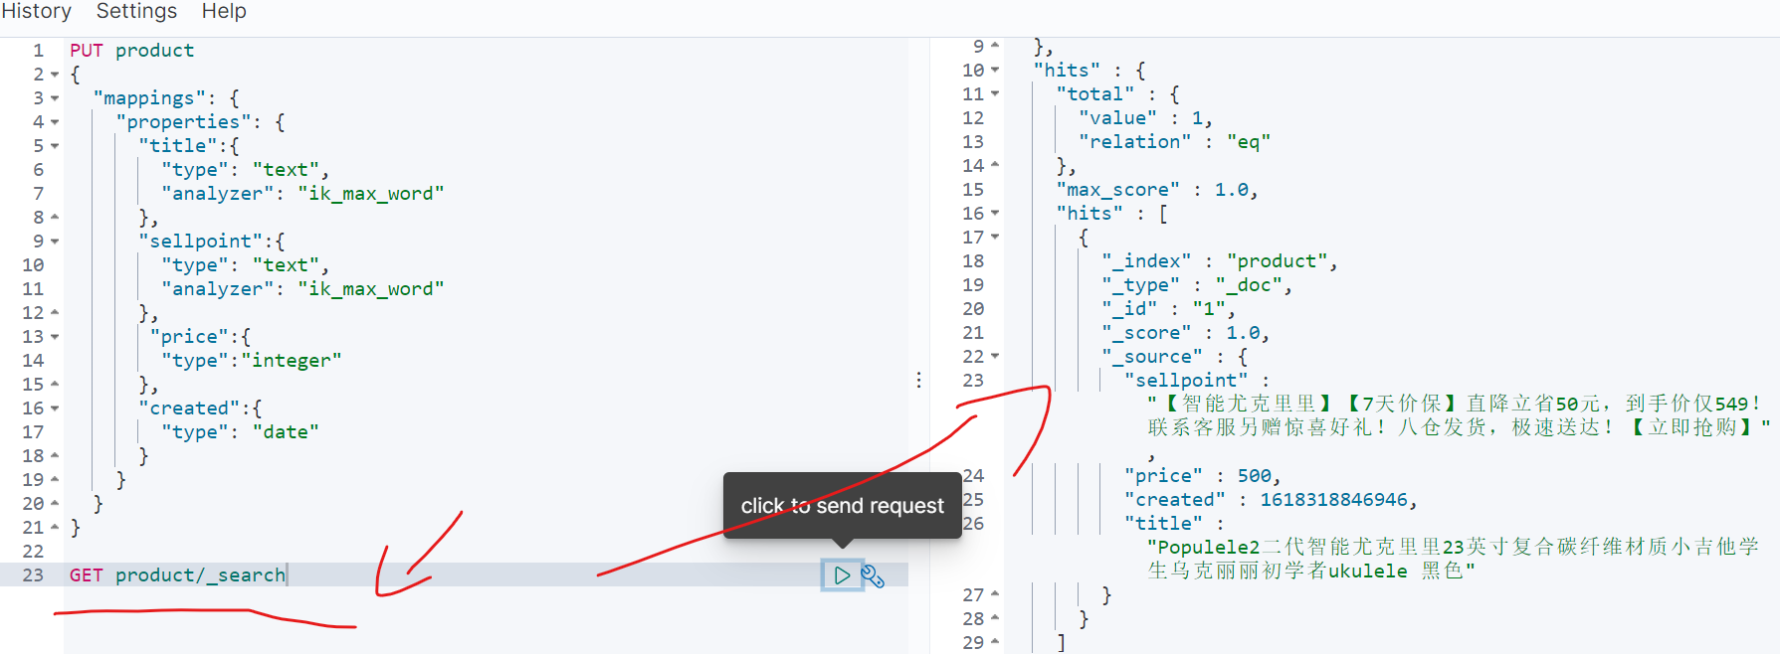The width and height of the screenshot is (1780, 654).
Task: Click fold end marker at editor line 12
Action: point(55,312)
